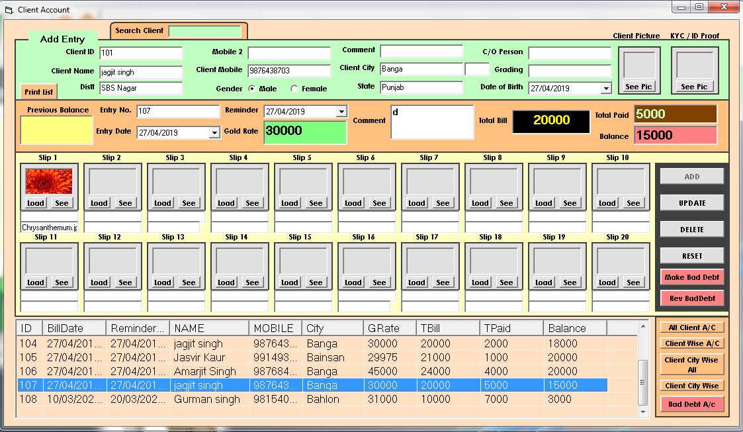Switch to the Add Entry tab
Screen dimensions: 743x432
coord(62,39)
